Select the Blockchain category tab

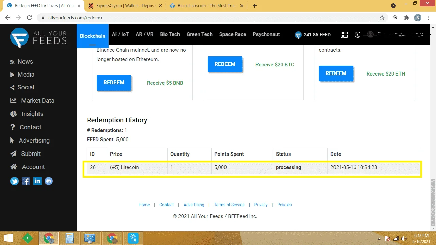[x=93, y=36]
